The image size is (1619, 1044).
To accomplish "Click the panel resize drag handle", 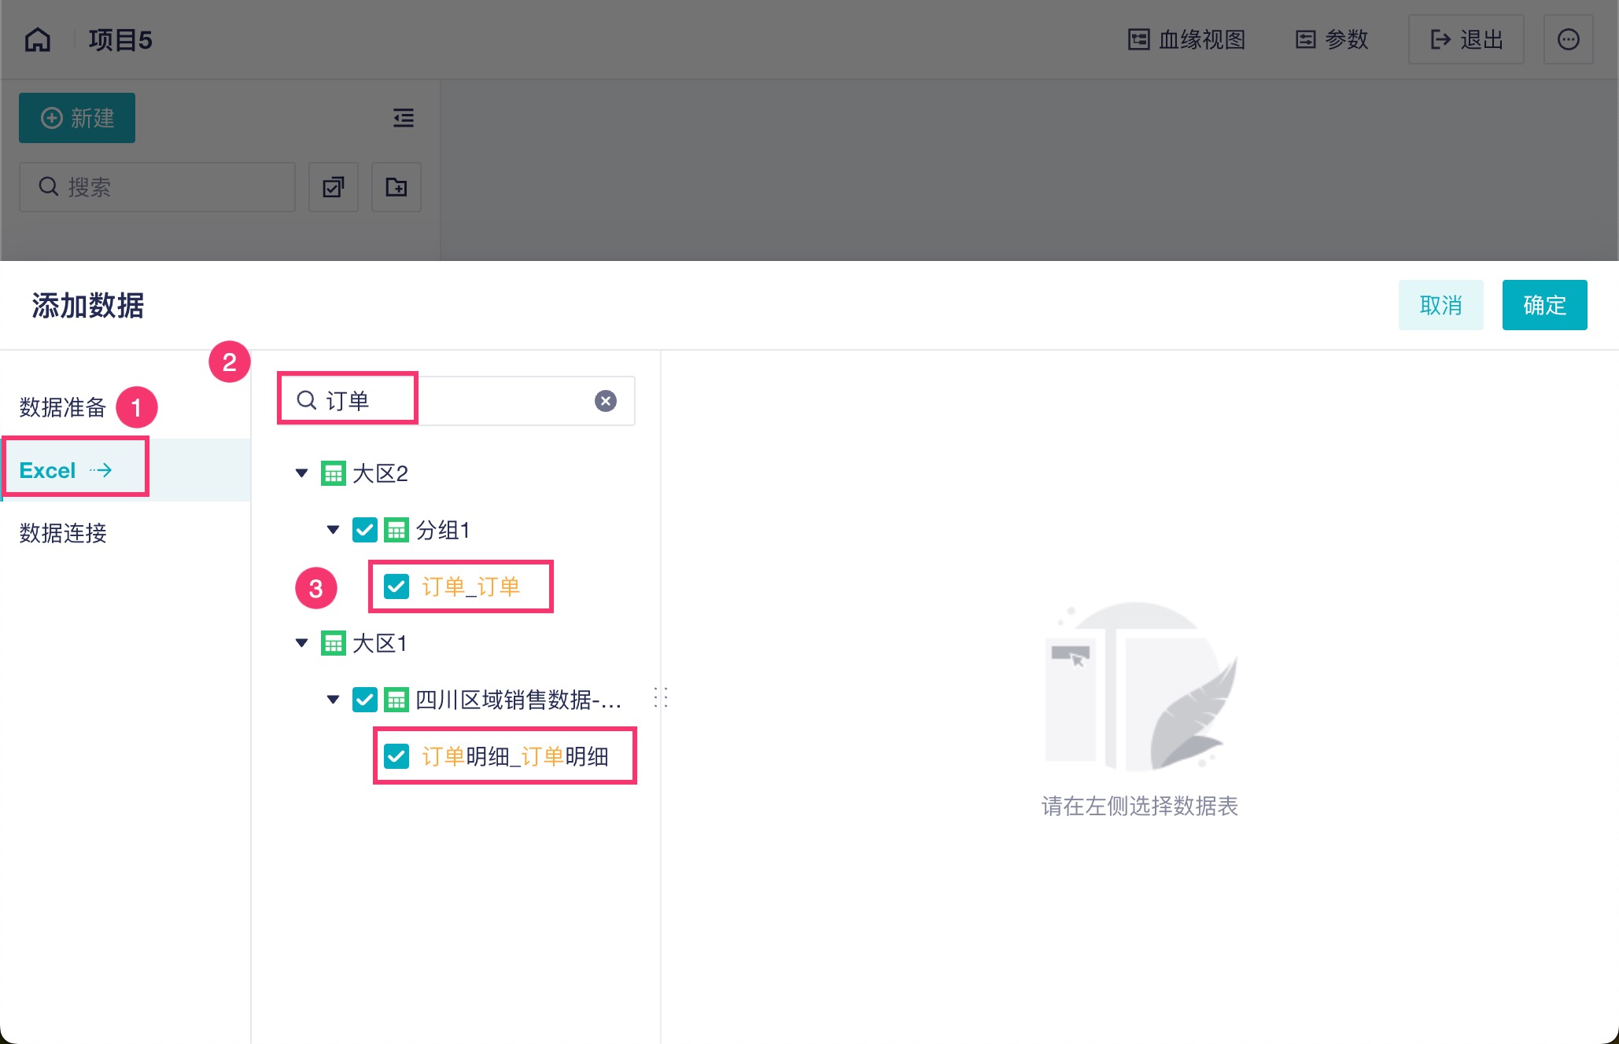I will [661, 697].
